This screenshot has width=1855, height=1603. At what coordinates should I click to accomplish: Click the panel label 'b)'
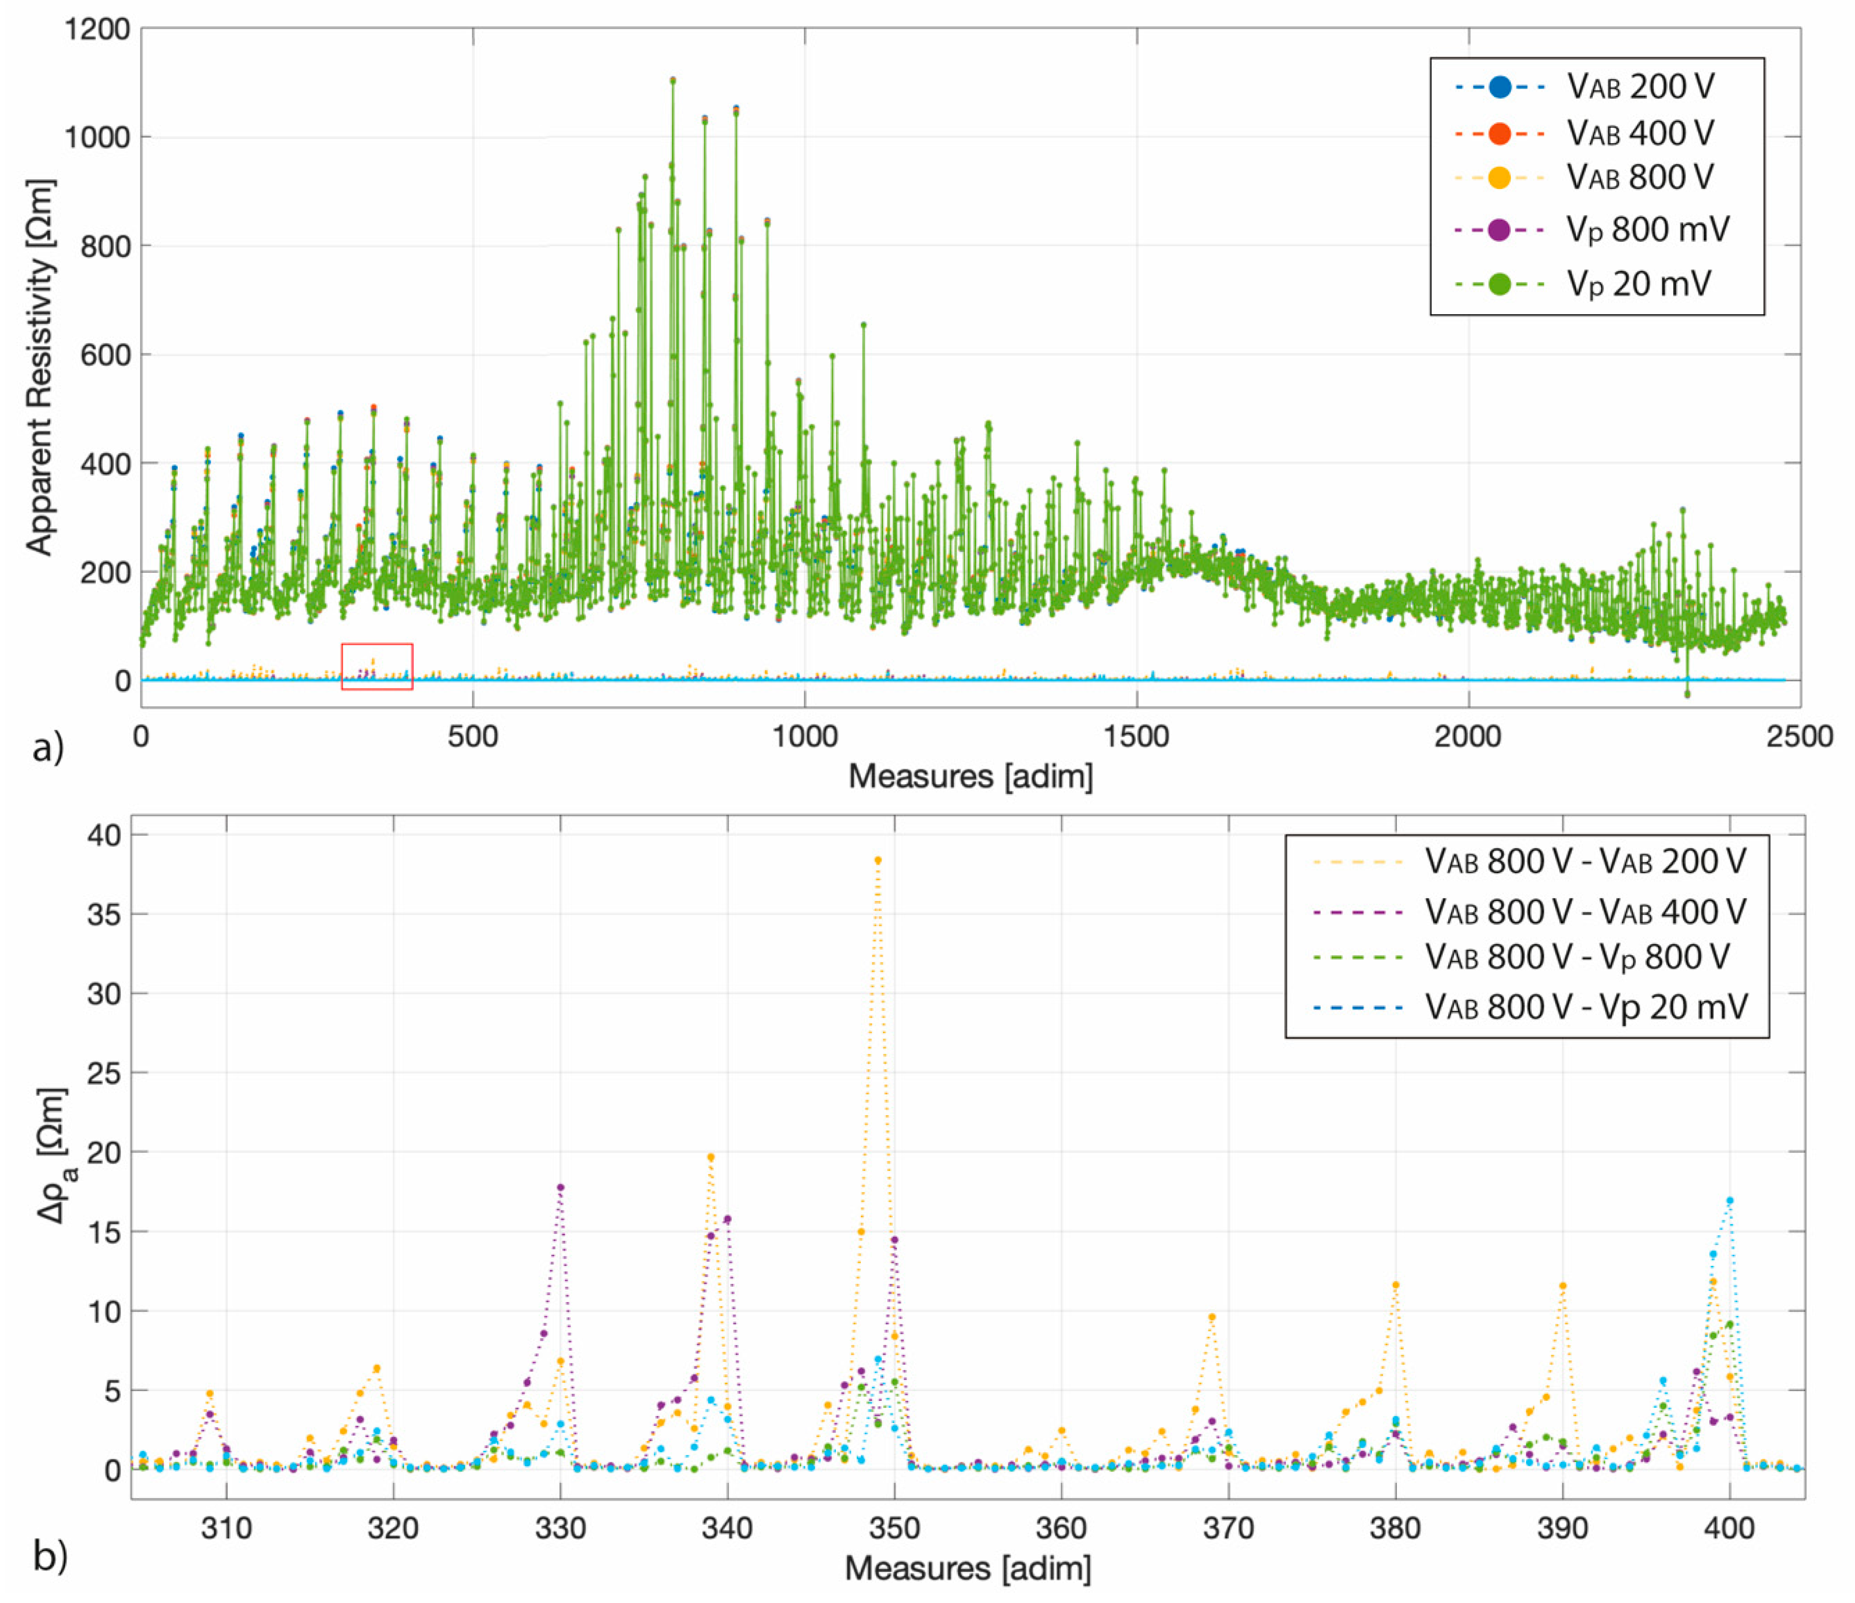click(50, 1557)
